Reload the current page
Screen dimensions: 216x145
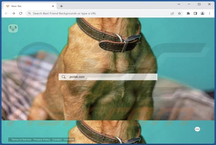(x=21, y=13)
